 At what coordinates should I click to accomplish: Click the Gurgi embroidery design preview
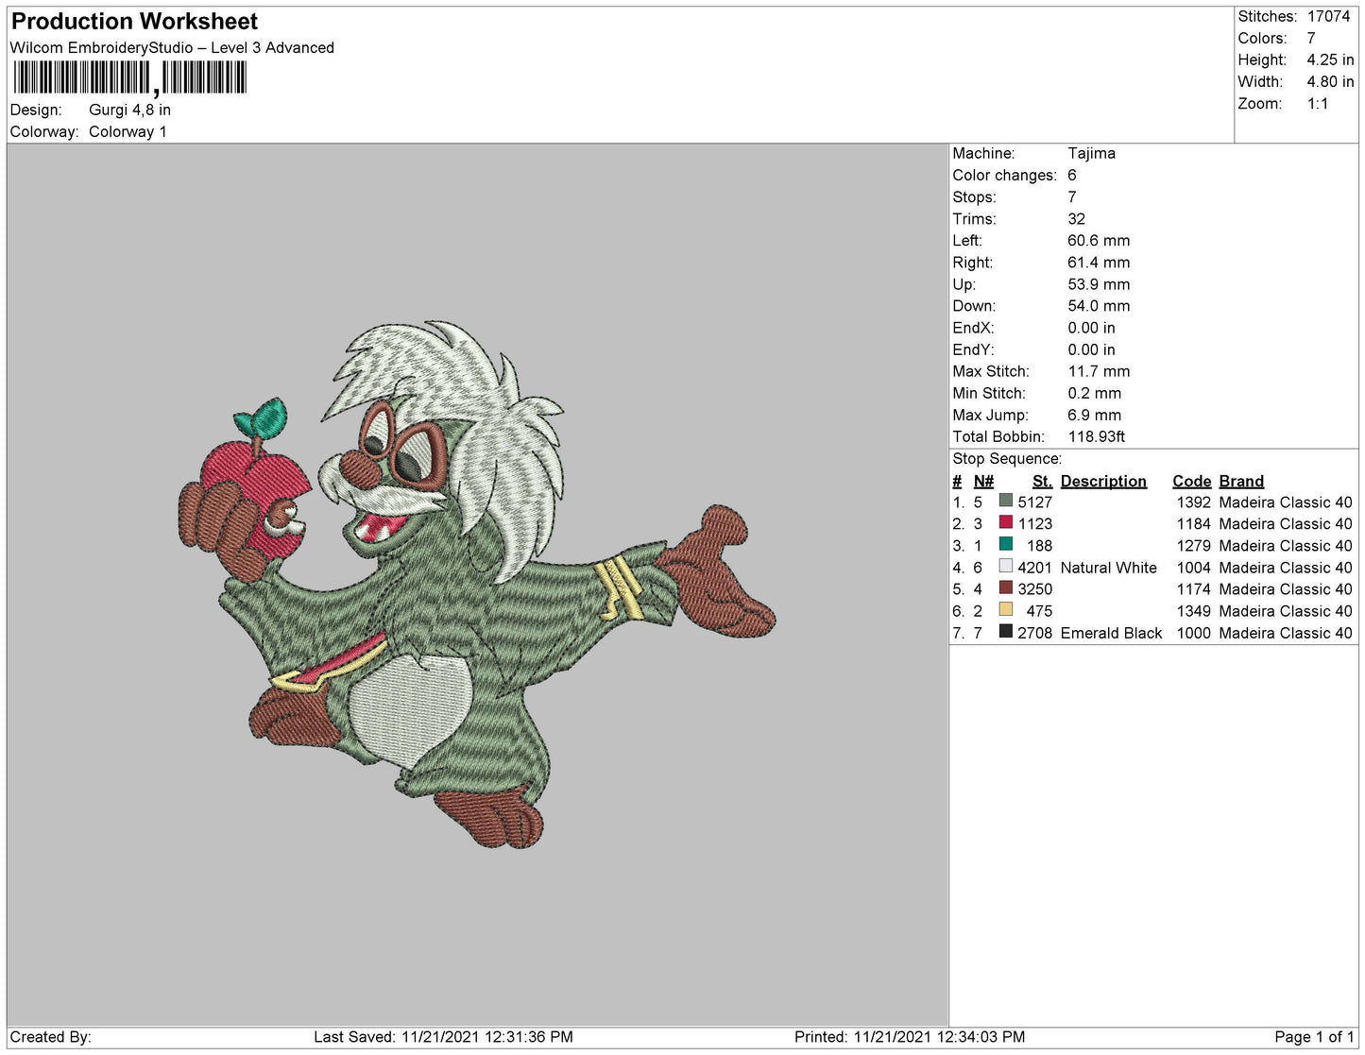[x=477, y=584]
